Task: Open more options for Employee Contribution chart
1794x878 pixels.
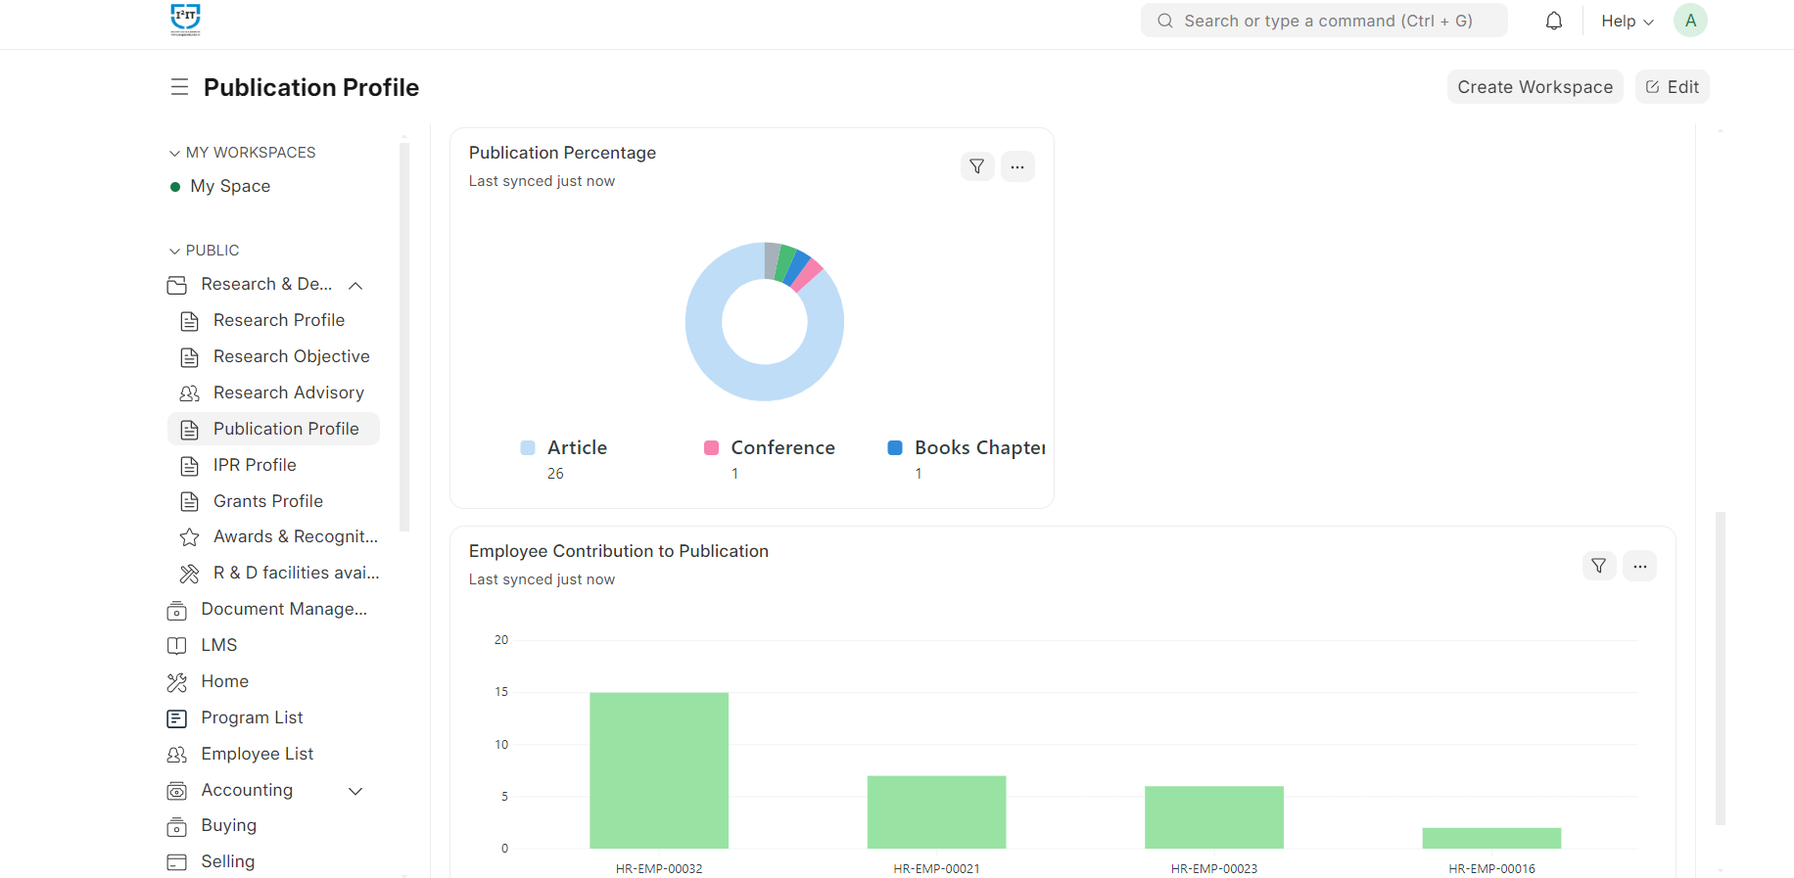Action: [1639, 566]
